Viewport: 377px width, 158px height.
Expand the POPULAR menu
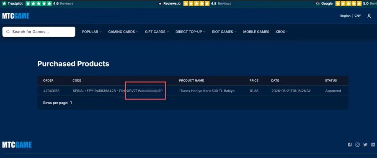click(92, 32)
